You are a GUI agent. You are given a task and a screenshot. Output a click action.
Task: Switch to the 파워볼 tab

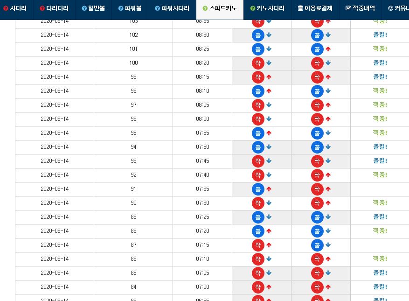pyautogui.click(x=130, y=8)
